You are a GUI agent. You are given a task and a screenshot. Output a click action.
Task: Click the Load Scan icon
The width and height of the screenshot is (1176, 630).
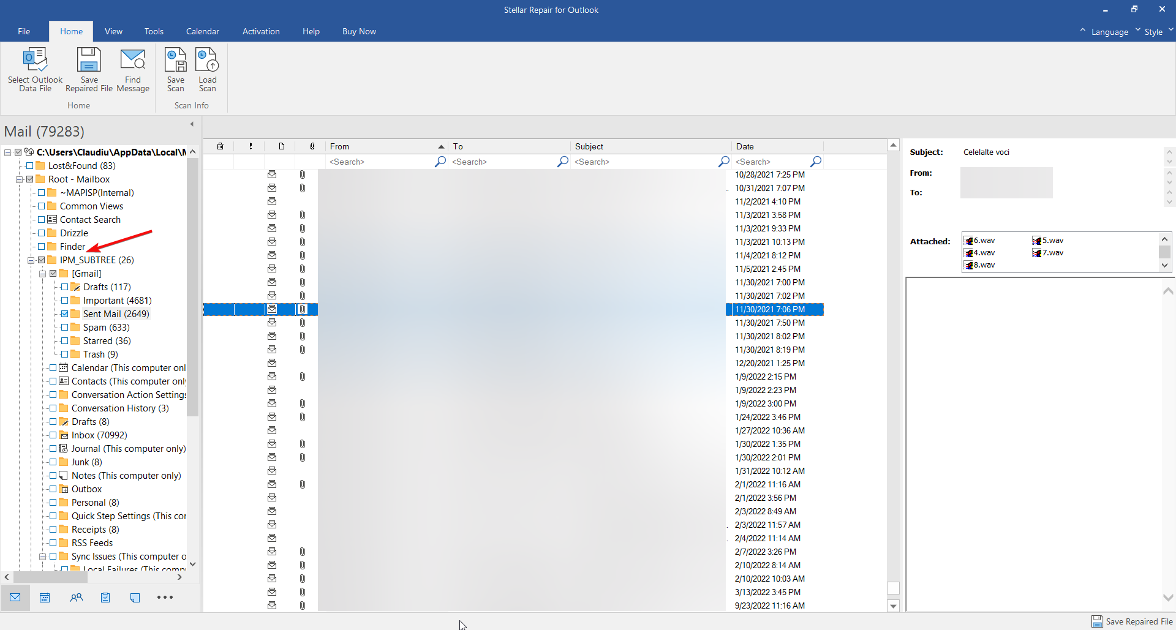coord(207,70)
